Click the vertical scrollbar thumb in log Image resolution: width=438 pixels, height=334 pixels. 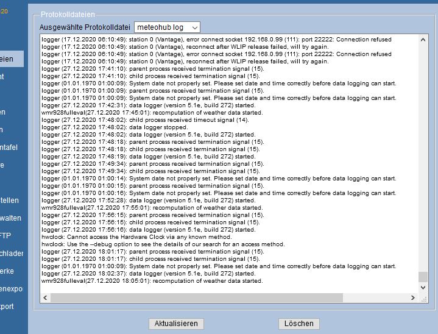click(423, 277)
